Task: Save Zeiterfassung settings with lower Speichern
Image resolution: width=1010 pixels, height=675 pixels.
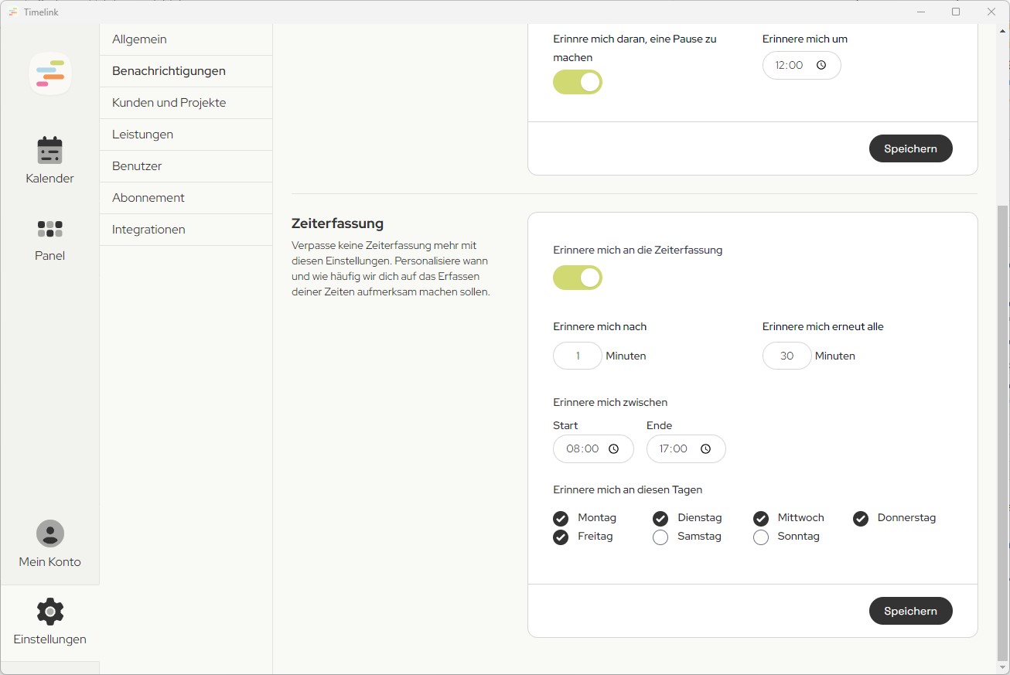Action: [x=910, y=611]
